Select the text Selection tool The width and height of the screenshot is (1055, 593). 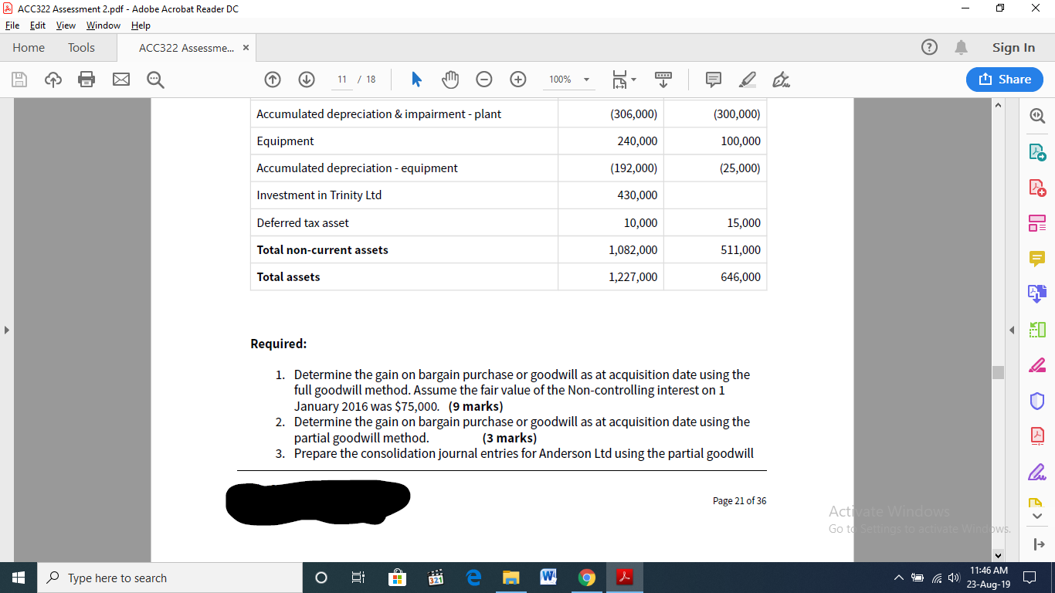416,80
